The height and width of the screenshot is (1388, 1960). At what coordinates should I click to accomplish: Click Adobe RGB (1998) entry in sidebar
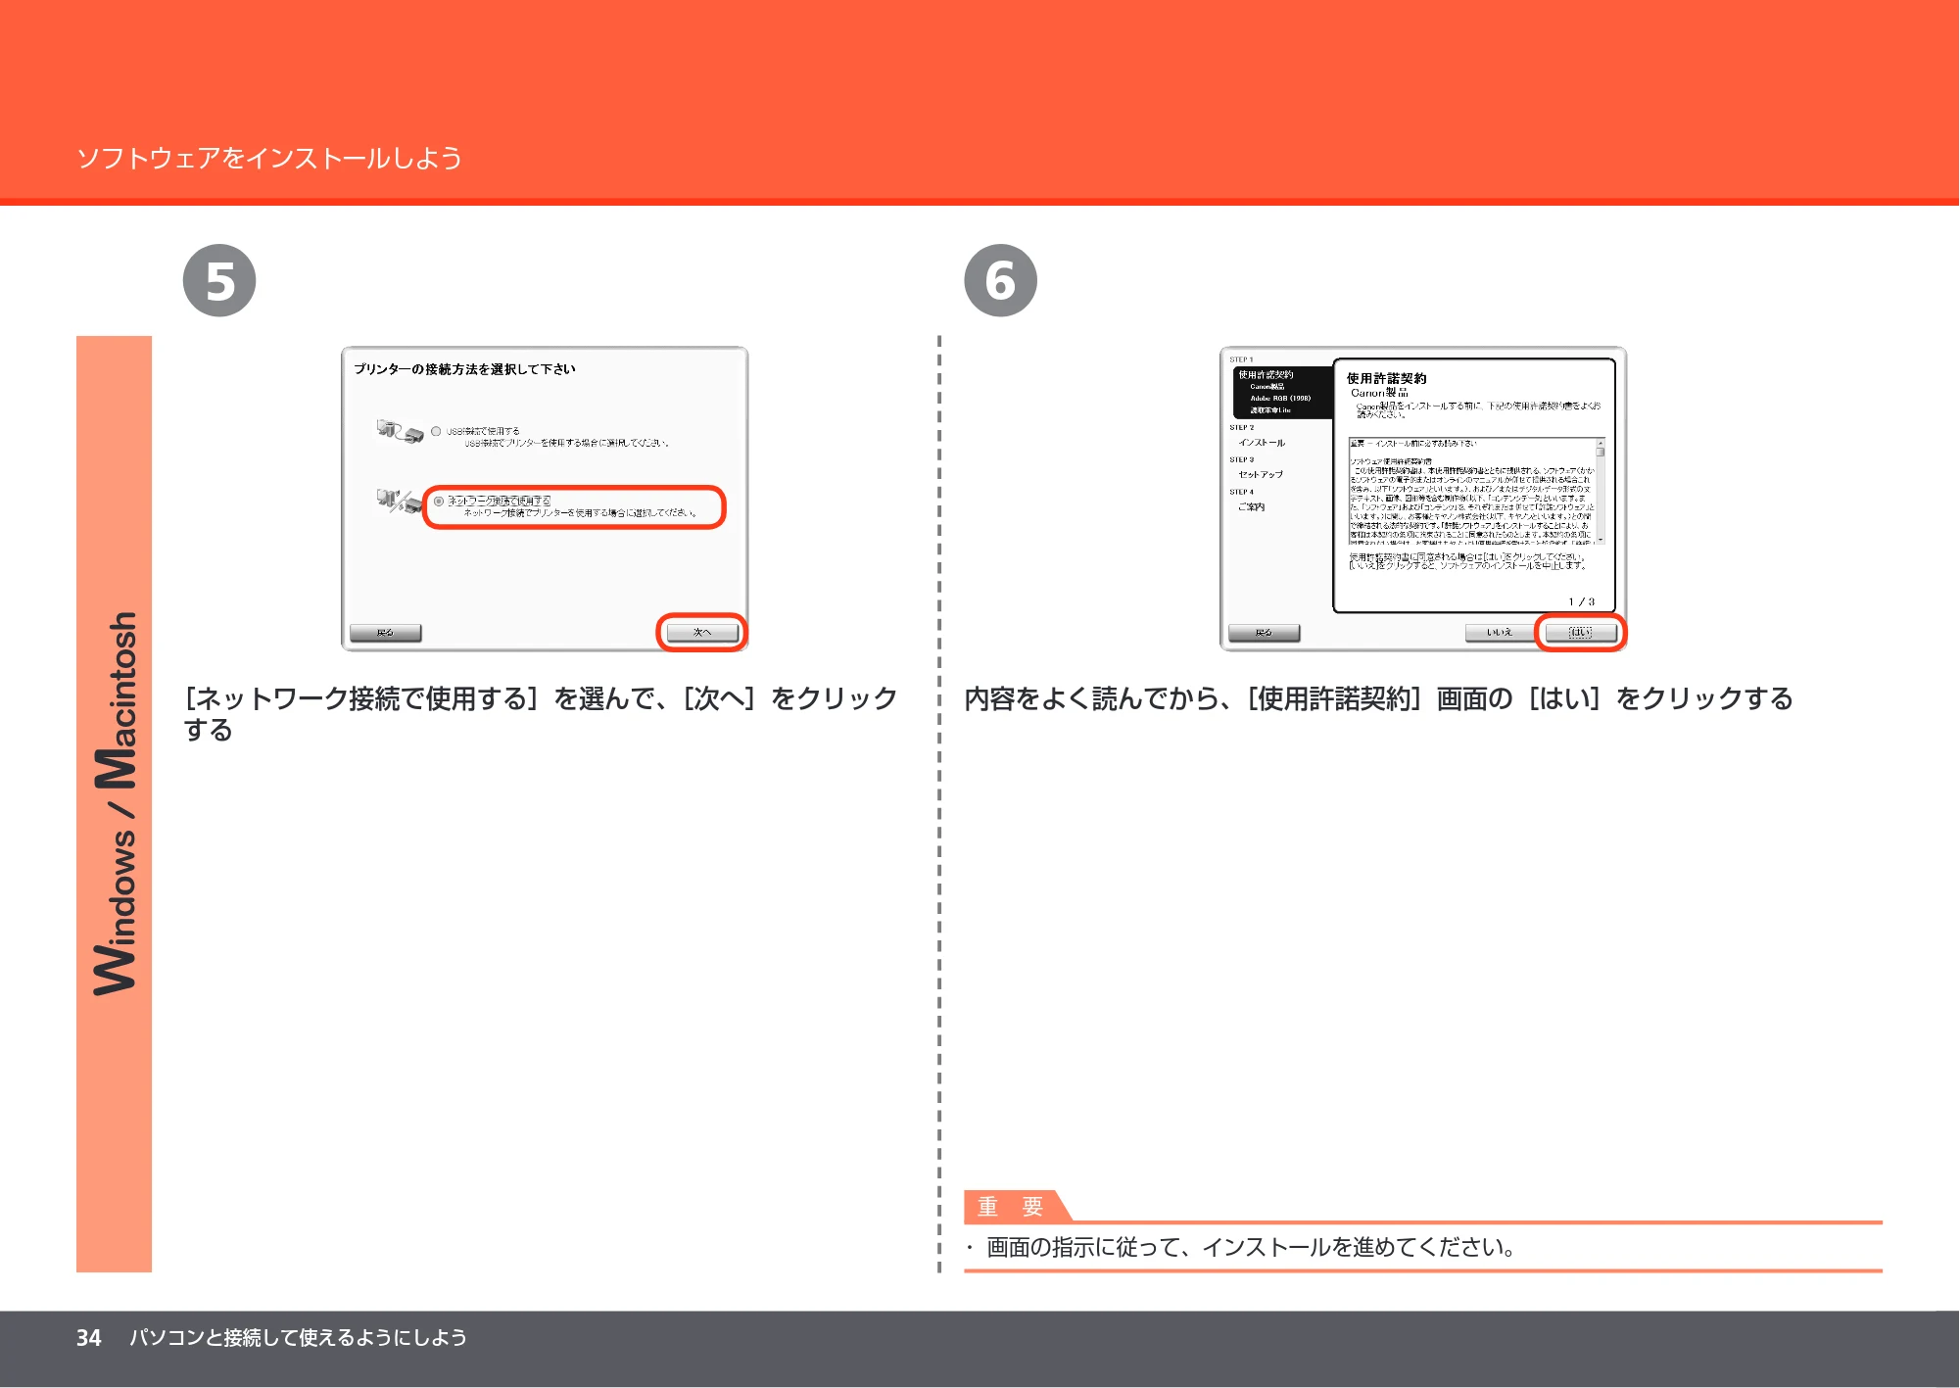1280,399
